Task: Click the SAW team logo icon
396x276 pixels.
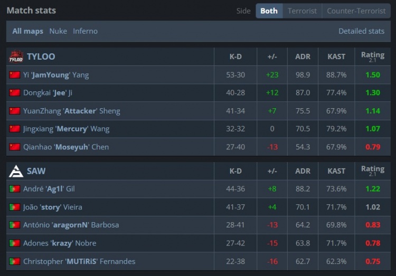Action: 16,171
